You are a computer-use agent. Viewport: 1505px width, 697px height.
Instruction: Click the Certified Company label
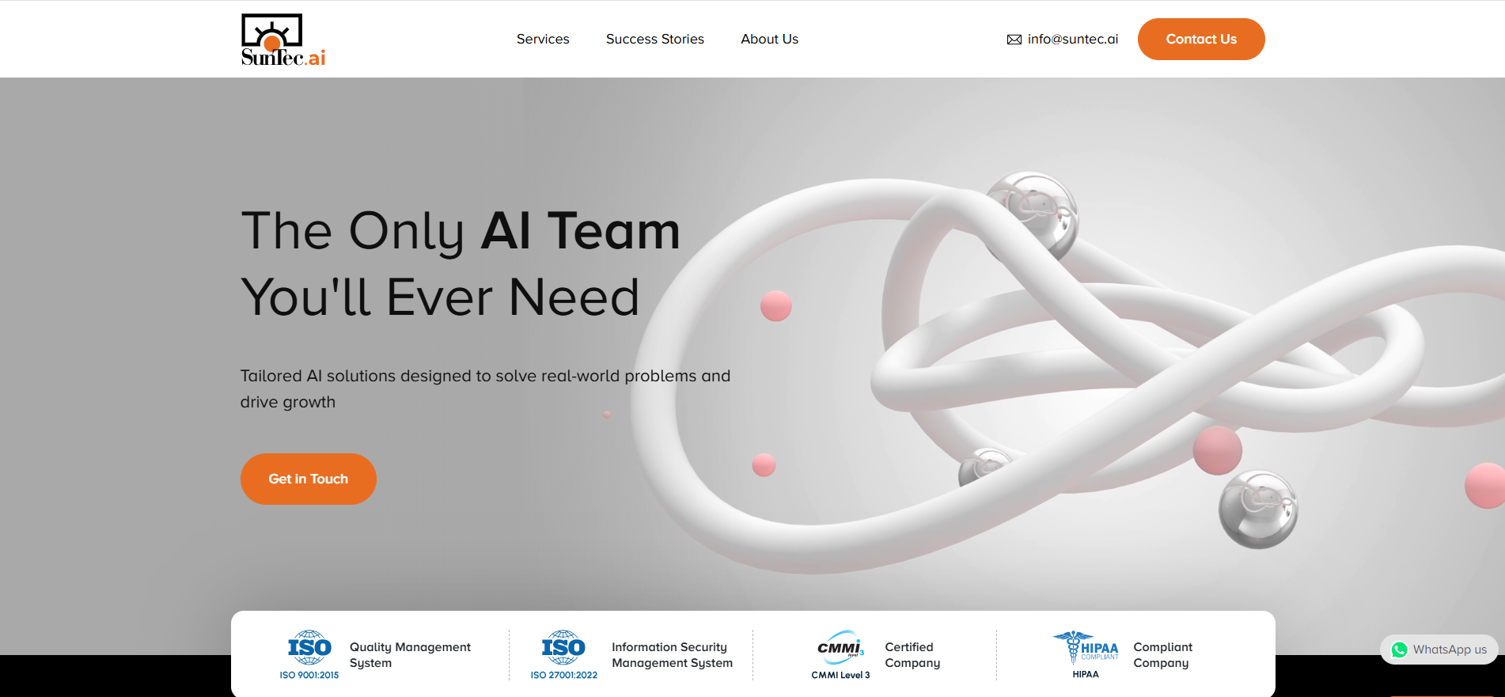[x=912, y=655]
